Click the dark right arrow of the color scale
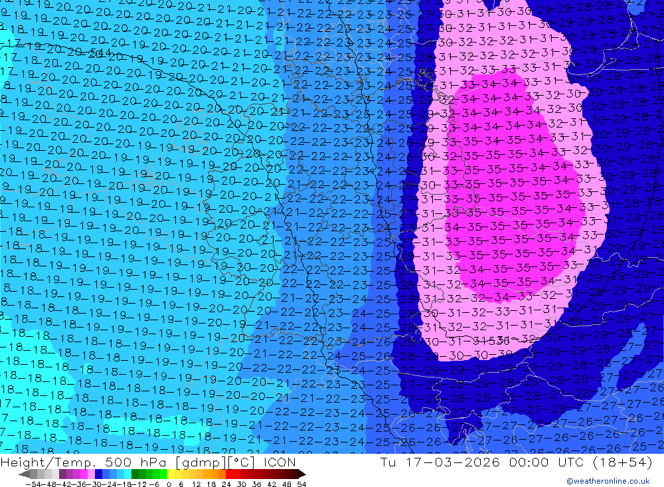 click(302, 474)
